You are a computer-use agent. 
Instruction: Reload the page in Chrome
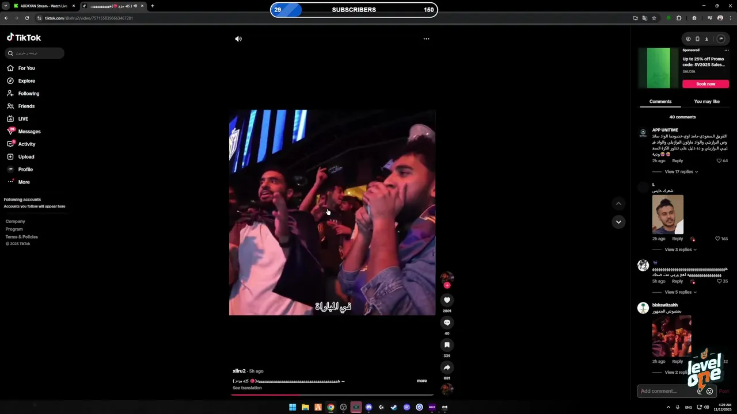pos(26,18)
